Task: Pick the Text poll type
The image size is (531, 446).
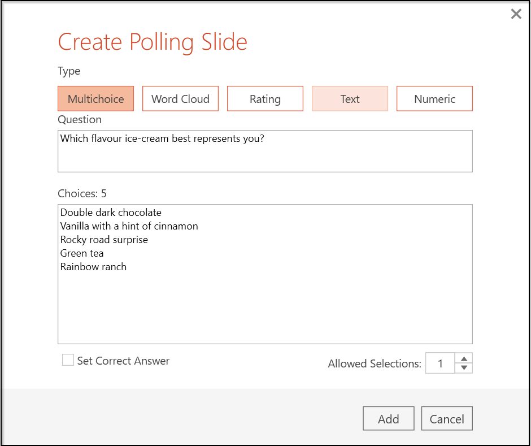Action: point(350,99)
